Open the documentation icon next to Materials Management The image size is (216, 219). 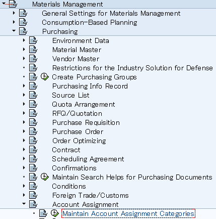[13, 4]
